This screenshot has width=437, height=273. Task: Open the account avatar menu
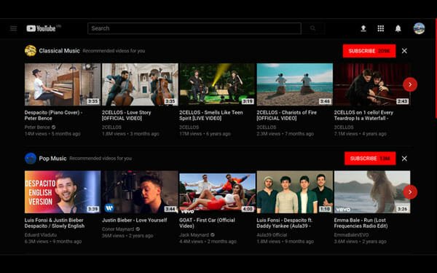click(x=419, y=28)
